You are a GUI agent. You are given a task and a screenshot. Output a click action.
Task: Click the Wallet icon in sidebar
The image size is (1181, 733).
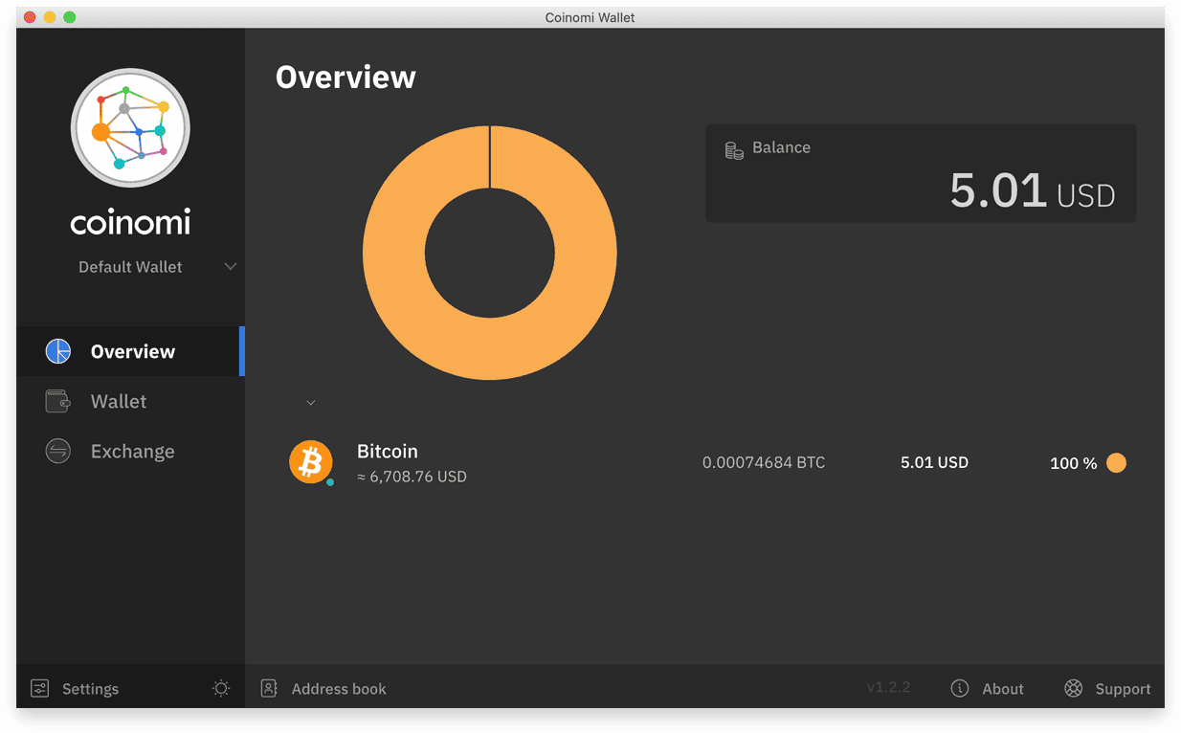coord(58,401)
